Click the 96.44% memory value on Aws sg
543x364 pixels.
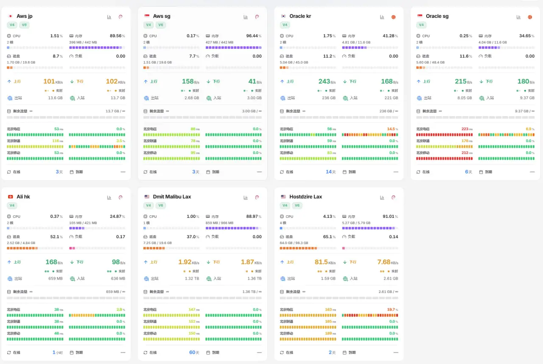(x=254, y=36)
